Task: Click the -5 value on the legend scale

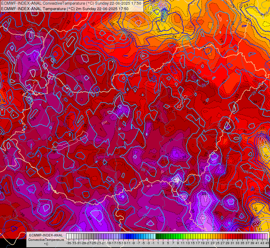Action: tap(143, 243)
